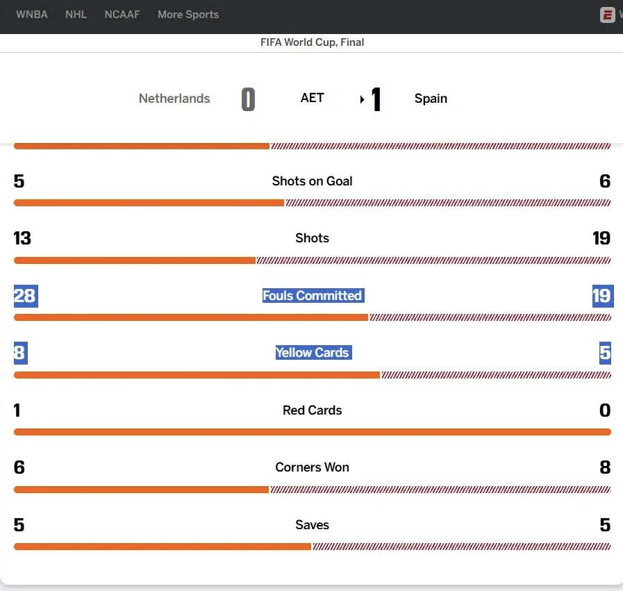
Task: Click the ESPN+ logo icon
Action: tap(607, 15)
